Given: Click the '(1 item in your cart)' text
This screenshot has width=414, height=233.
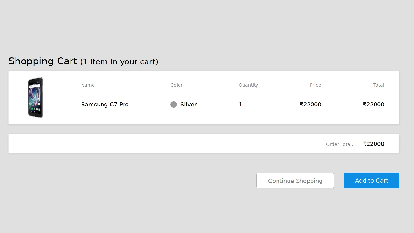Looking at the screenshot, I should [119, 61].
